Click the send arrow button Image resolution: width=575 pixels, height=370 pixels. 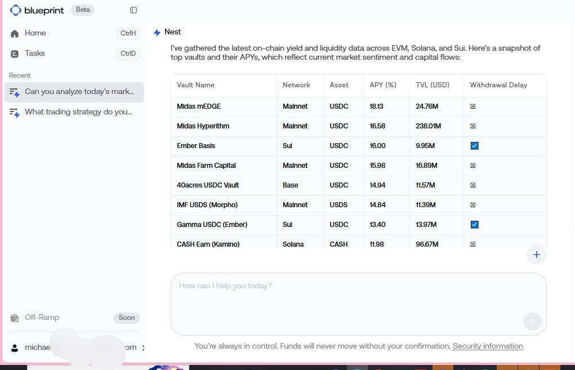(x=532, y=322)
